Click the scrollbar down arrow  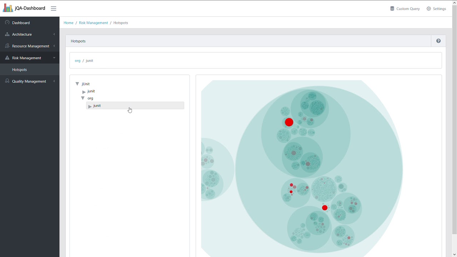click(x=454, y=254)
